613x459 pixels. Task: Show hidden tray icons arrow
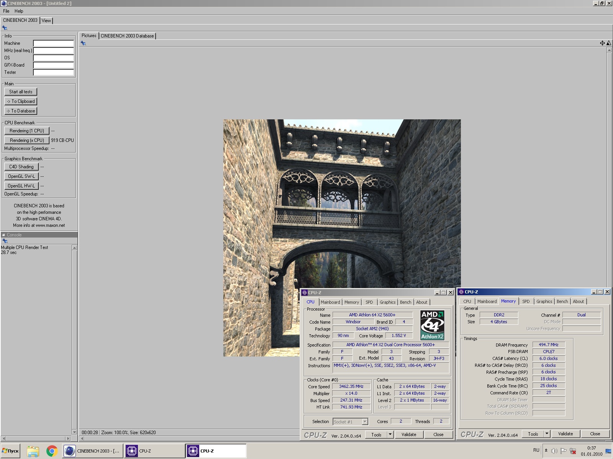pos(546,451)
